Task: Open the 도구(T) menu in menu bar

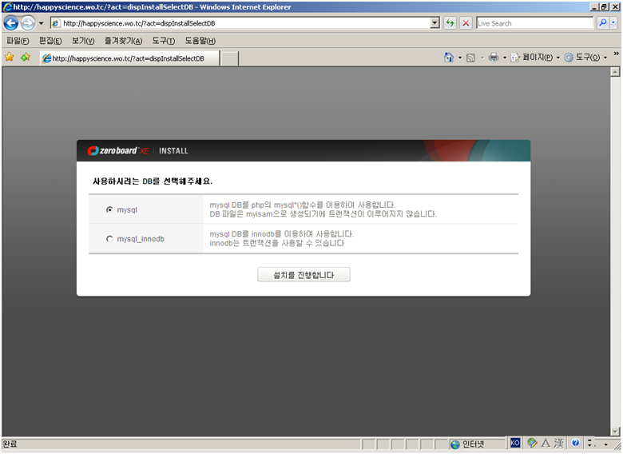Action: click(164, 41)
